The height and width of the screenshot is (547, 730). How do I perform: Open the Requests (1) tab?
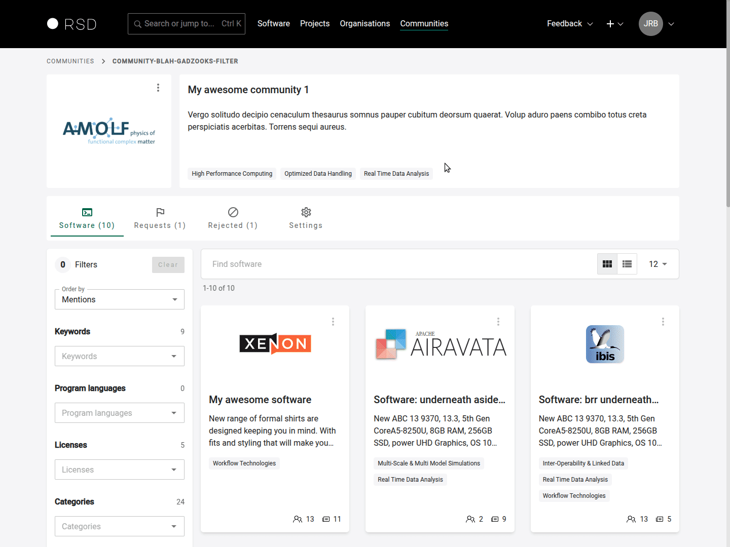(160, 218)
